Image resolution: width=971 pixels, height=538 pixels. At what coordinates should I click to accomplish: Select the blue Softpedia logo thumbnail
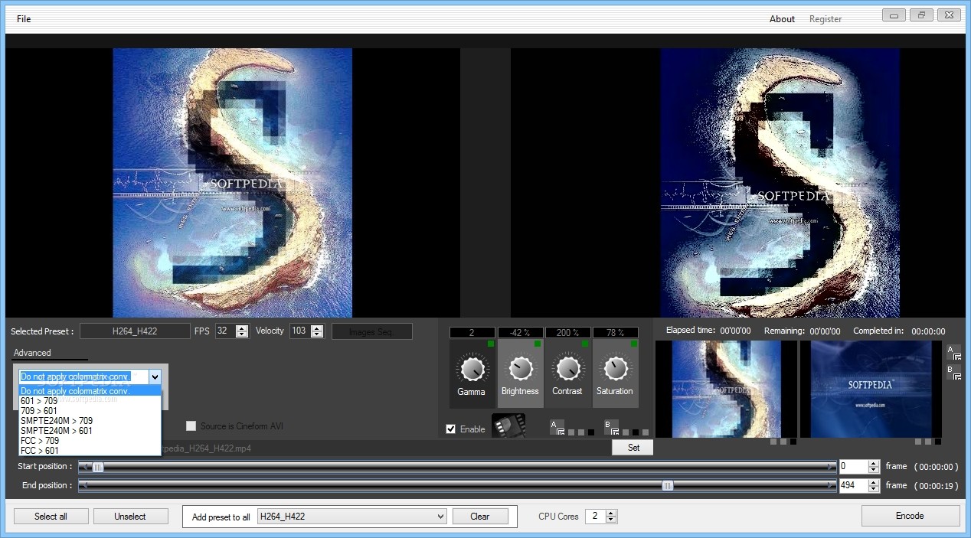point(871,389)
